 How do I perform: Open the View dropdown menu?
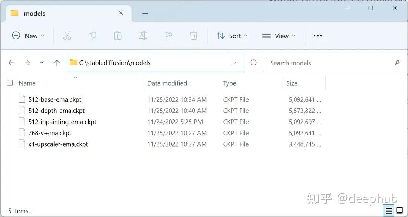coord(279,36)
